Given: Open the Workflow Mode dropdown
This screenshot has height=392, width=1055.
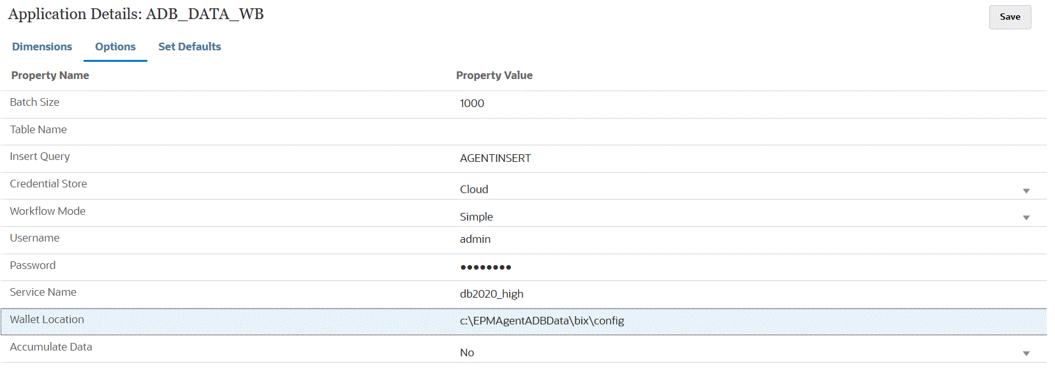Looking at the screenshot, I should tap(1026, 217).
